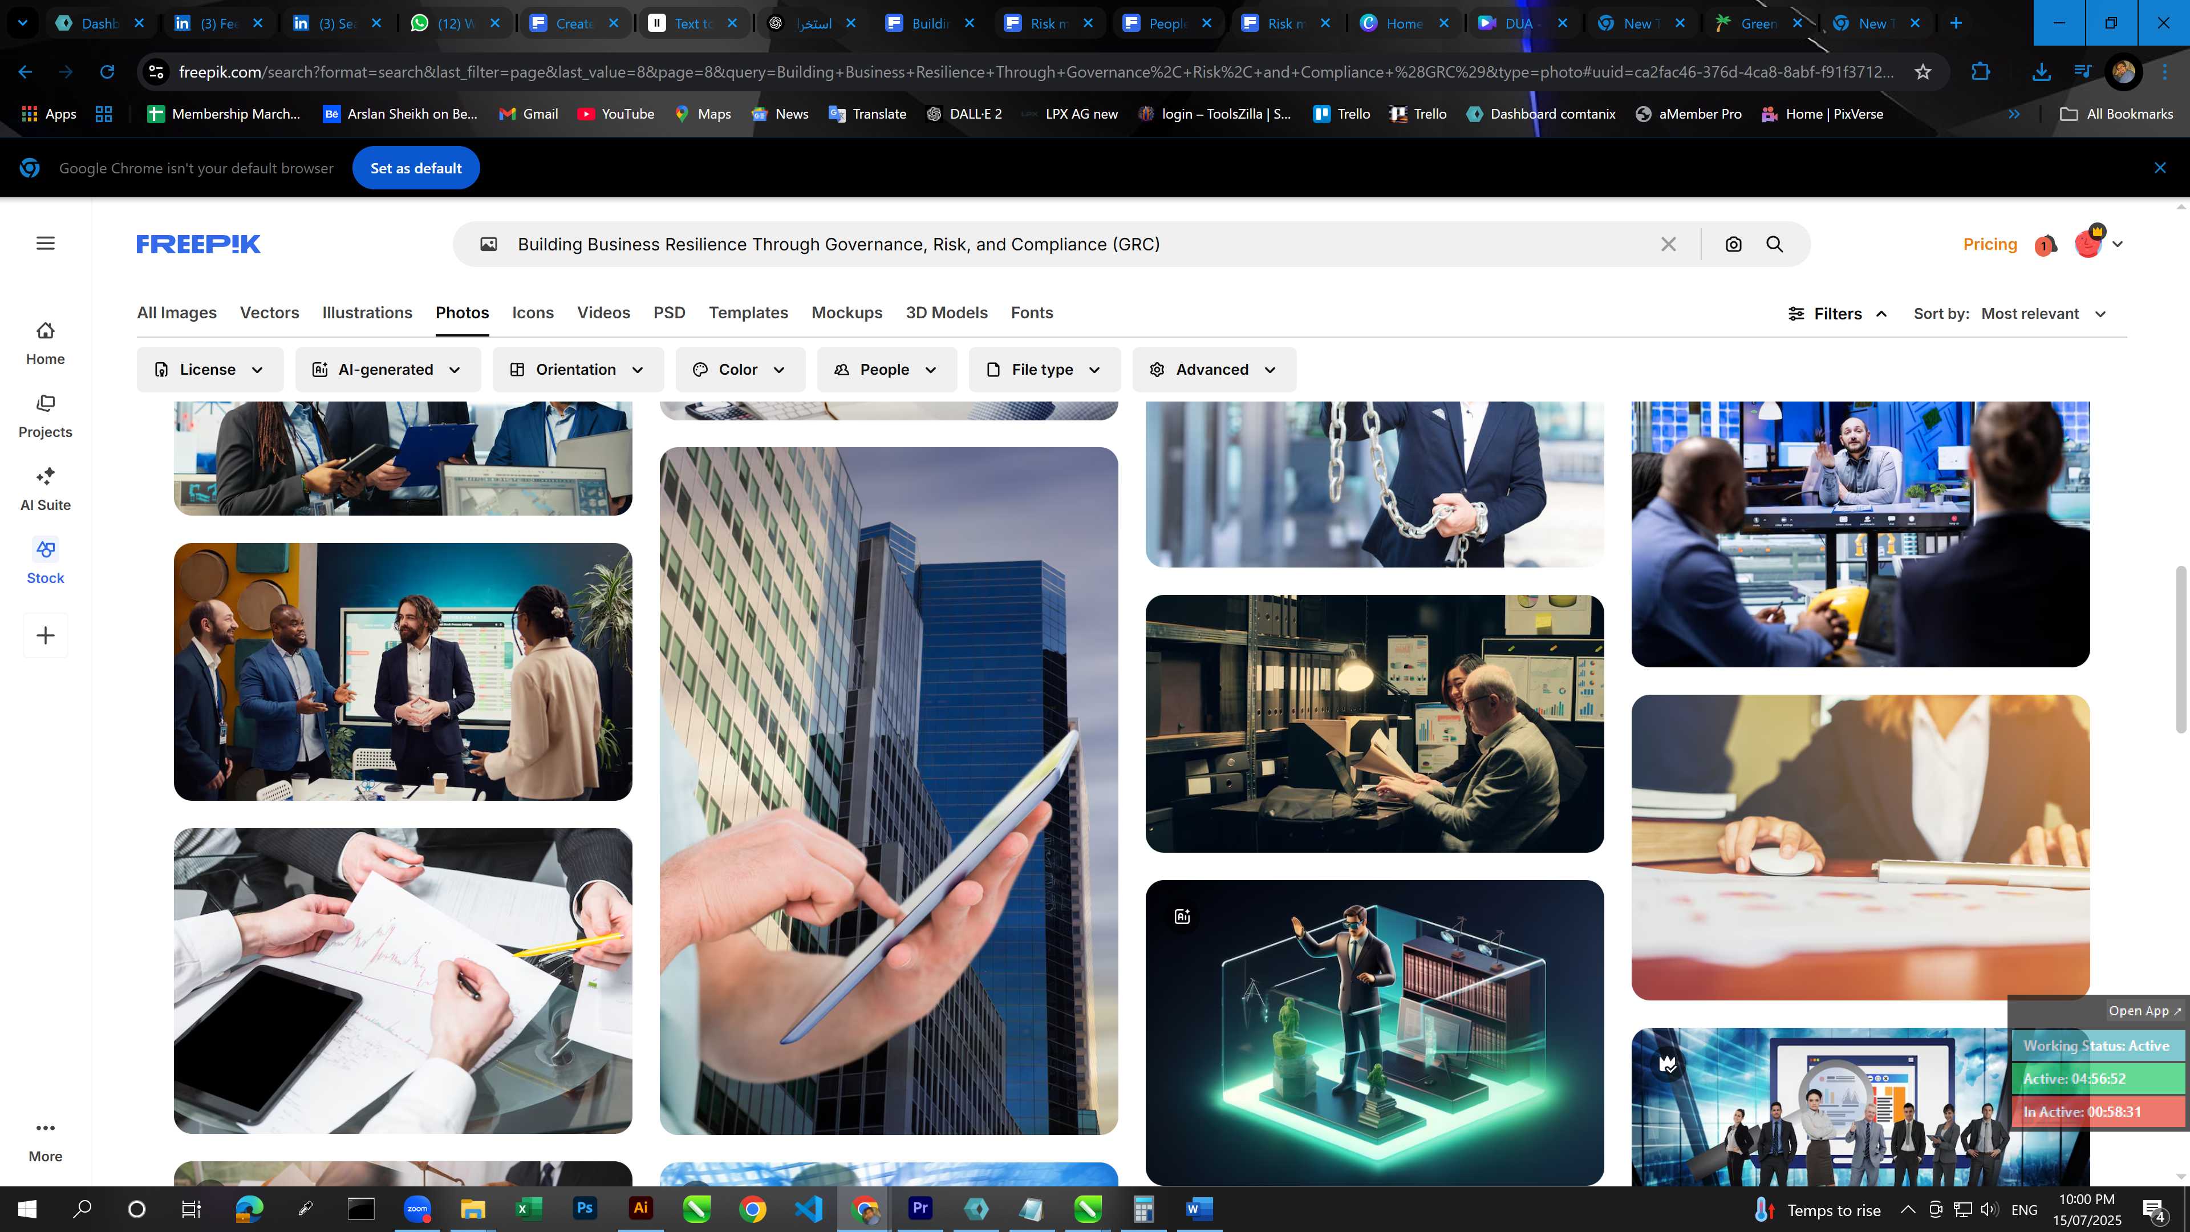The image size is (2190, 1232).
Task: Open Photoshop from the taskbar
Action: click(585, 1208)
